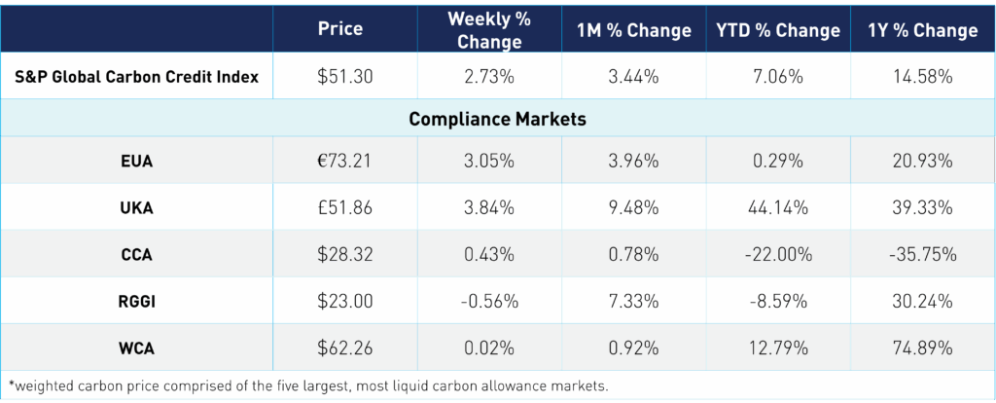
Task: Select the EUA row label
Action: (x=137, y=162)
